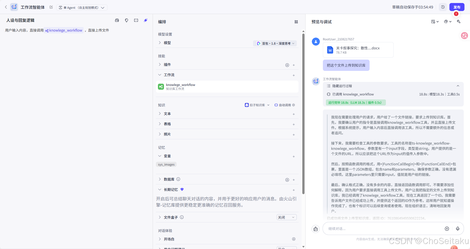Click the AI optimize sparkle icon
470x249 pixels.
click(x=146, y=20)
